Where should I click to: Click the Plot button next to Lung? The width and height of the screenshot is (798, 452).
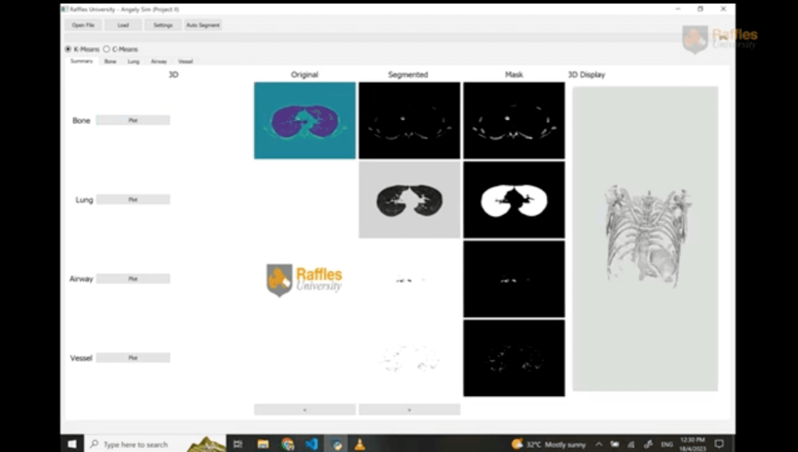point(132,200)
